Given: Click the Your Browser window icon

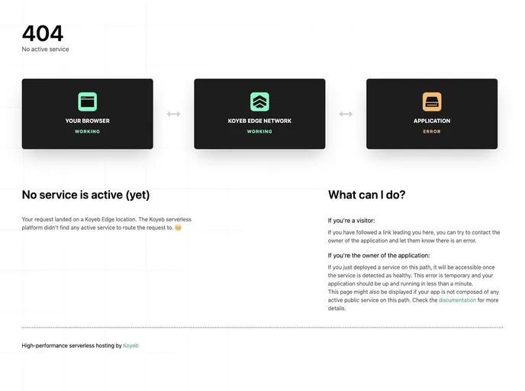Looking at the screenshot, I should tap(88, 102).
